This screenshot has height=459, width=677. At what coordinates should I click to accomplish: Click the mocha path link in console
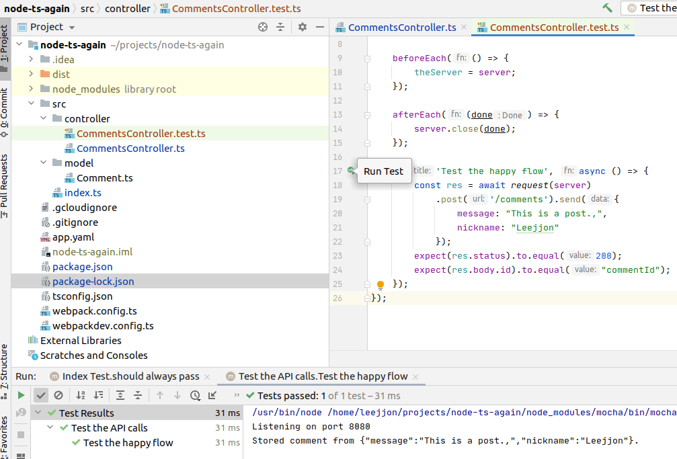pos(465,413)
